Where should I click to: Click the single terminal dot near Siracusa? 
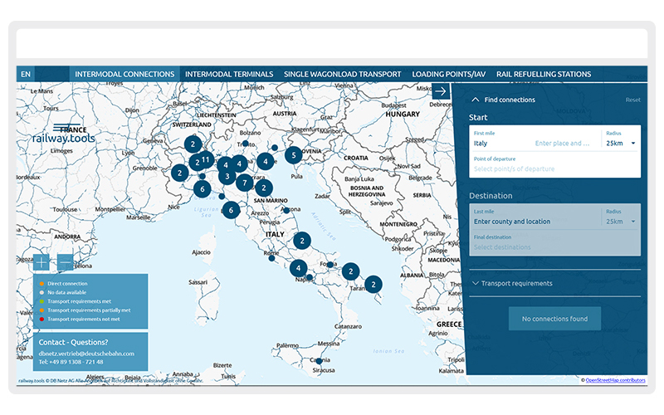point(319,361)
